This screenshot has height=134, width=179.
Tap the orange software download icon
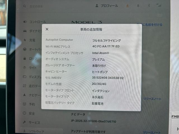128,6
